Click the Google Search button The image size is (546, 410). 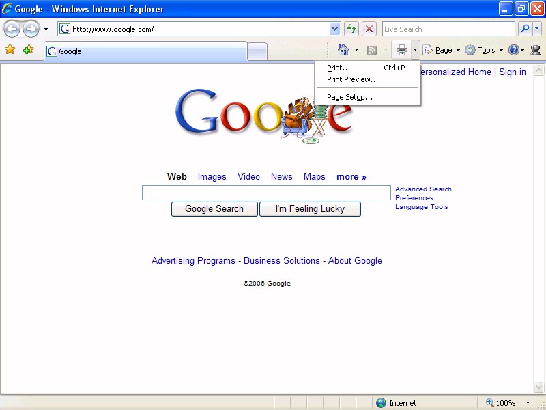coord(214,209)
